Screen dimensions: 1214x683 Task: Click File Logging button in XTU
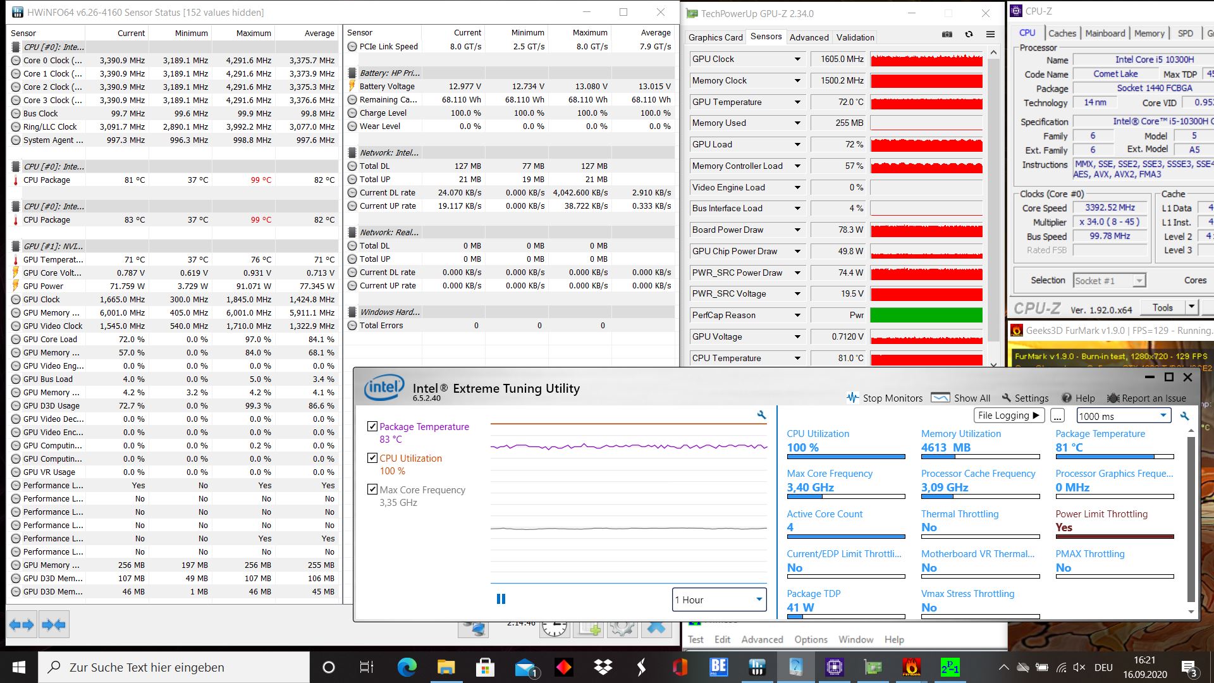(x=1009, y=415)
